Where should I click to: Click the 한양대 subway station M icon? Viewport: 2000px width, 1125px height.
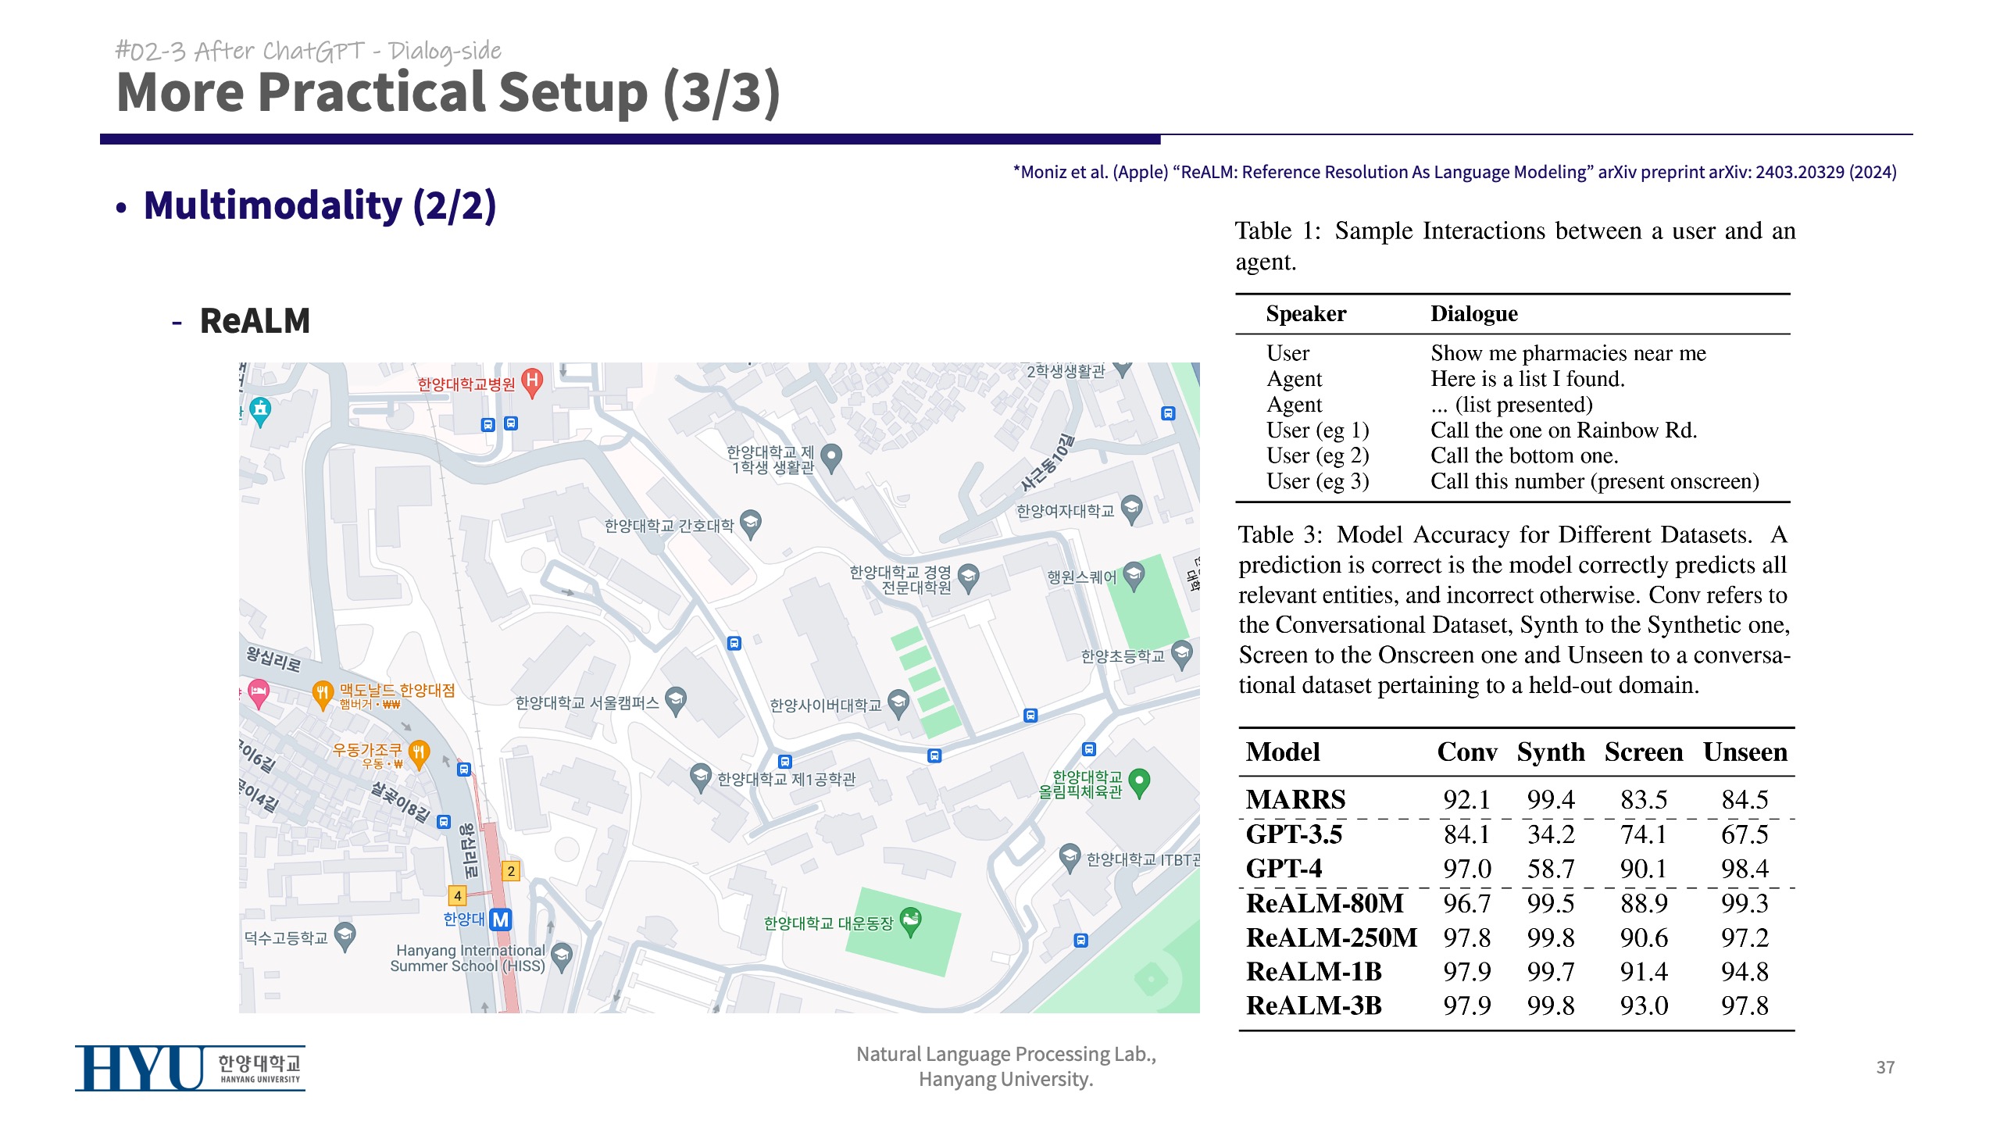501,920
